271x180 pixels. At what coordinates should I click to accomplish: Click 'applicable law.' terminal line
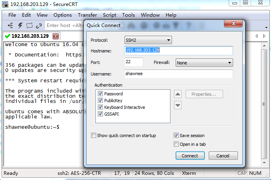tap(28, 117)
